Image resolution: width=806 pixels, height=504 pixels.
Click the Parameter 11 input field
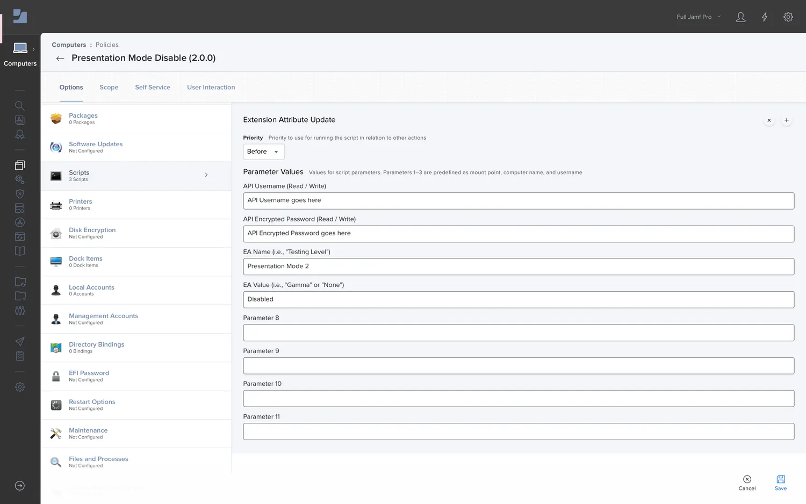[x=519, y=431]
